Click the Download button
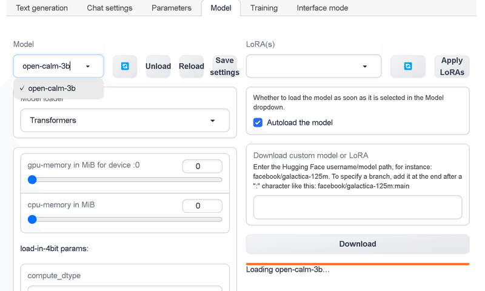This screenshot has width=485, height=291. pyautogui.click(x=358, y=244)
